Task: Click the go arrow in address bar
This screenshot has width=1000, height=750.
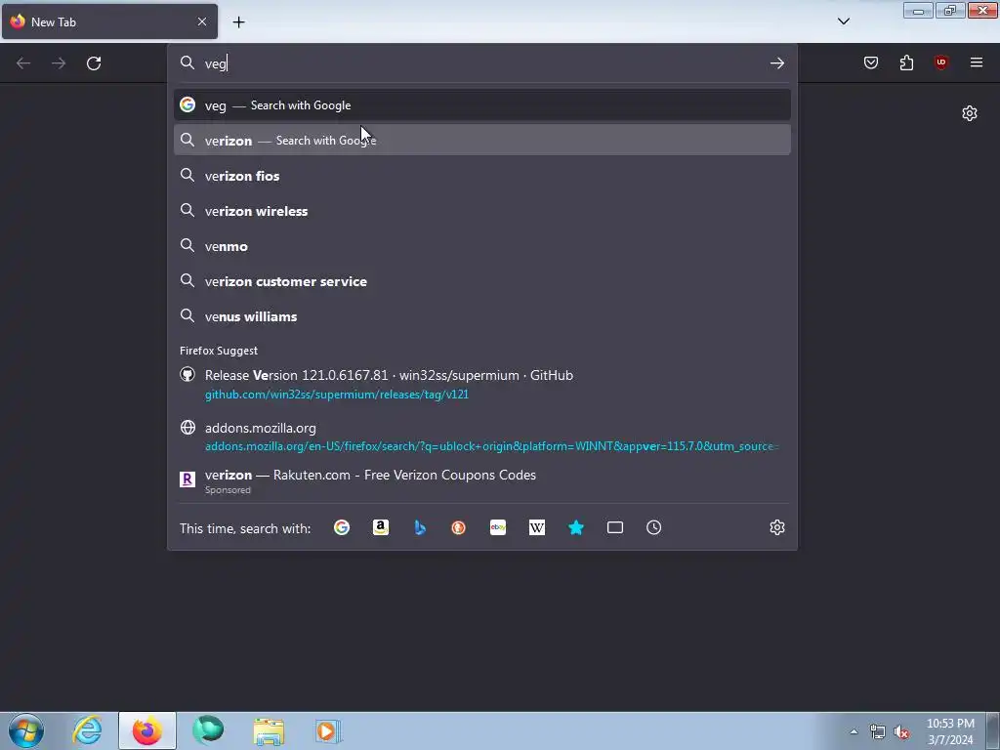Action: [x=776, y=62]
